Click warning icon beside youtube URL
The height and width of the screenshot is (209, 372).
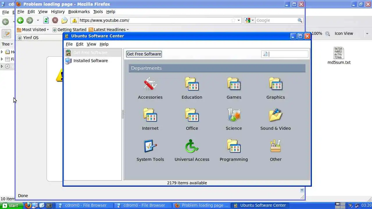[75, 20]
